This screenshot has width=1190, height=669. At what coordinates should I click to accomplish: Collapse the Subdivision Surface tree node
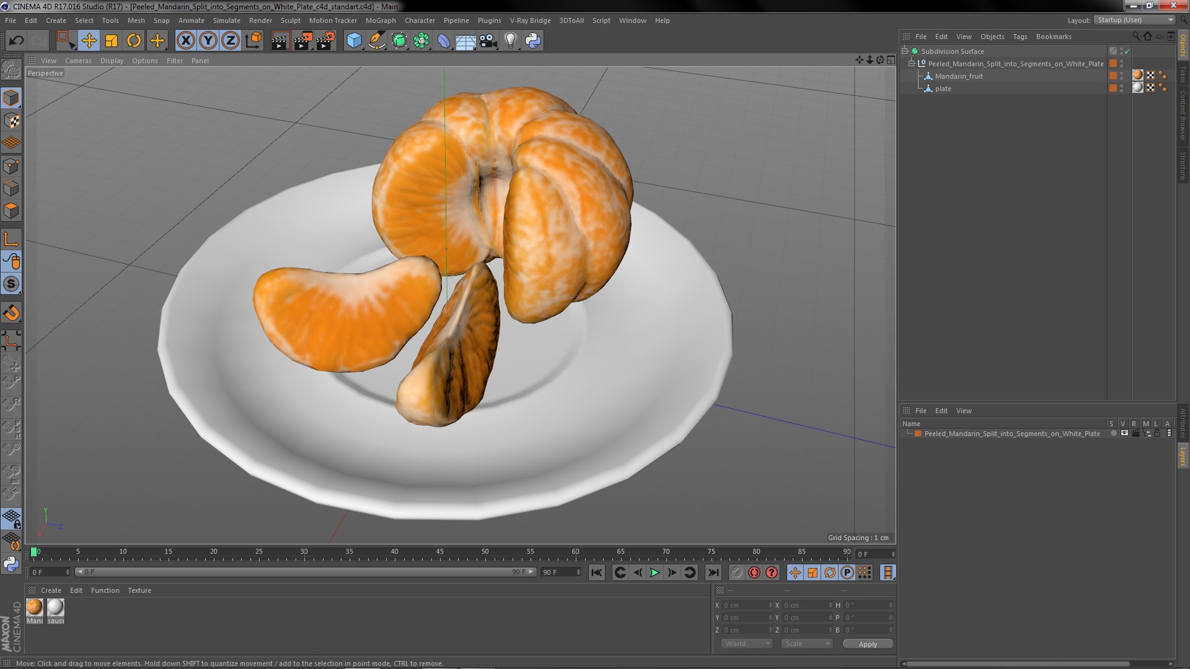pyautogui.click(x=905, y=51)
